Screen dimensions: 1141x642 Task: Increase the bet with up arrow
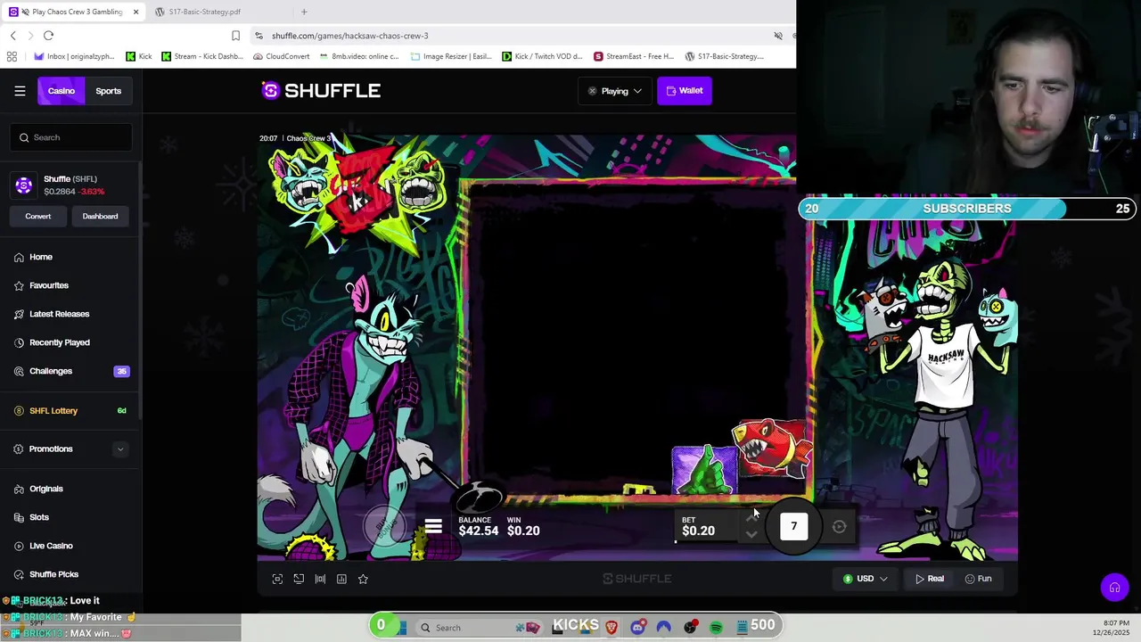pyautogui.click(x=751, y=518)
